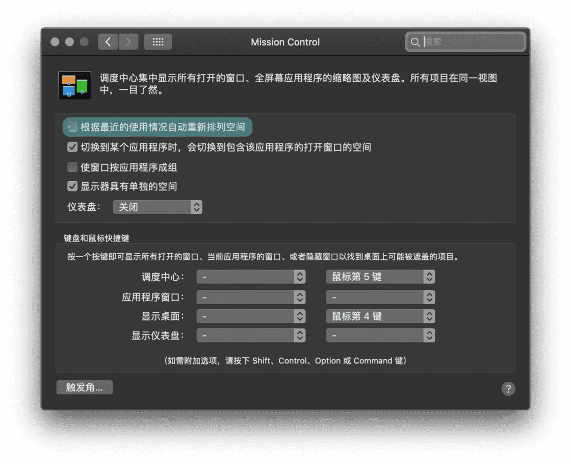Click the 触发角... hot corners button
Viewport: 571px width, 464px height.
click(x=85, y=387)
